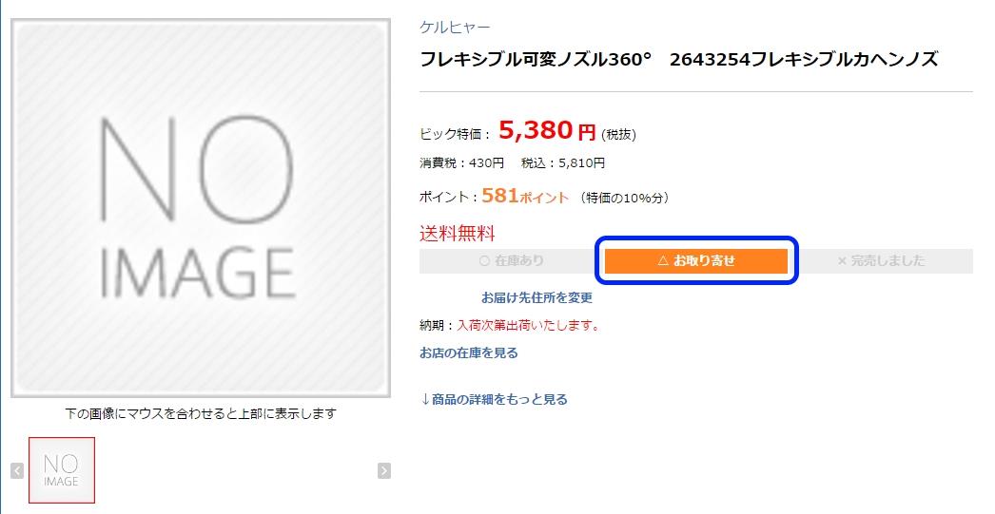Select the NO IMAGE thumbnail with red border
Screen dimensions: 995x514
[x=62, y=470]
